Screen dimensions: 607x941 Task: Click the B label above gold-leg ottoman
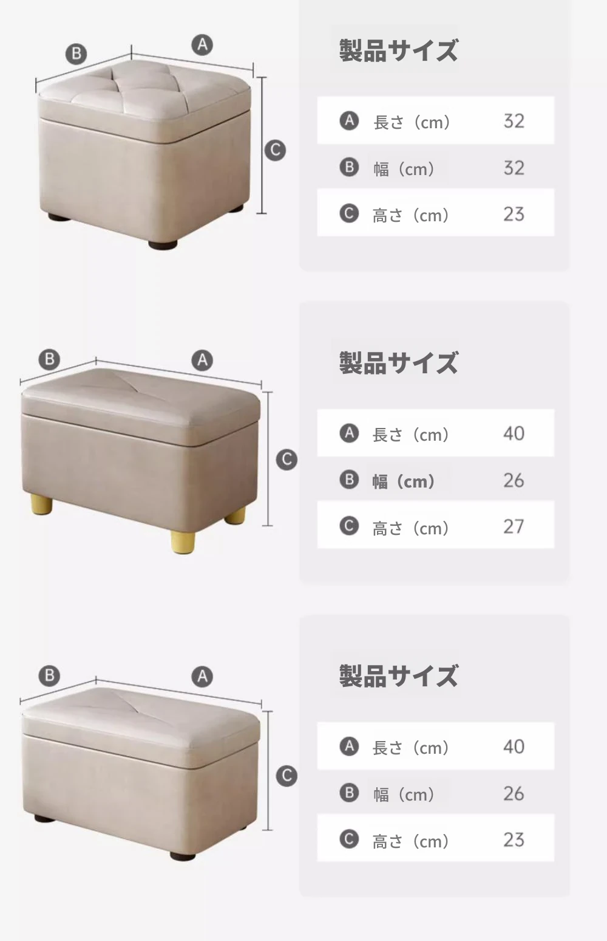click(x=50, y=359)
